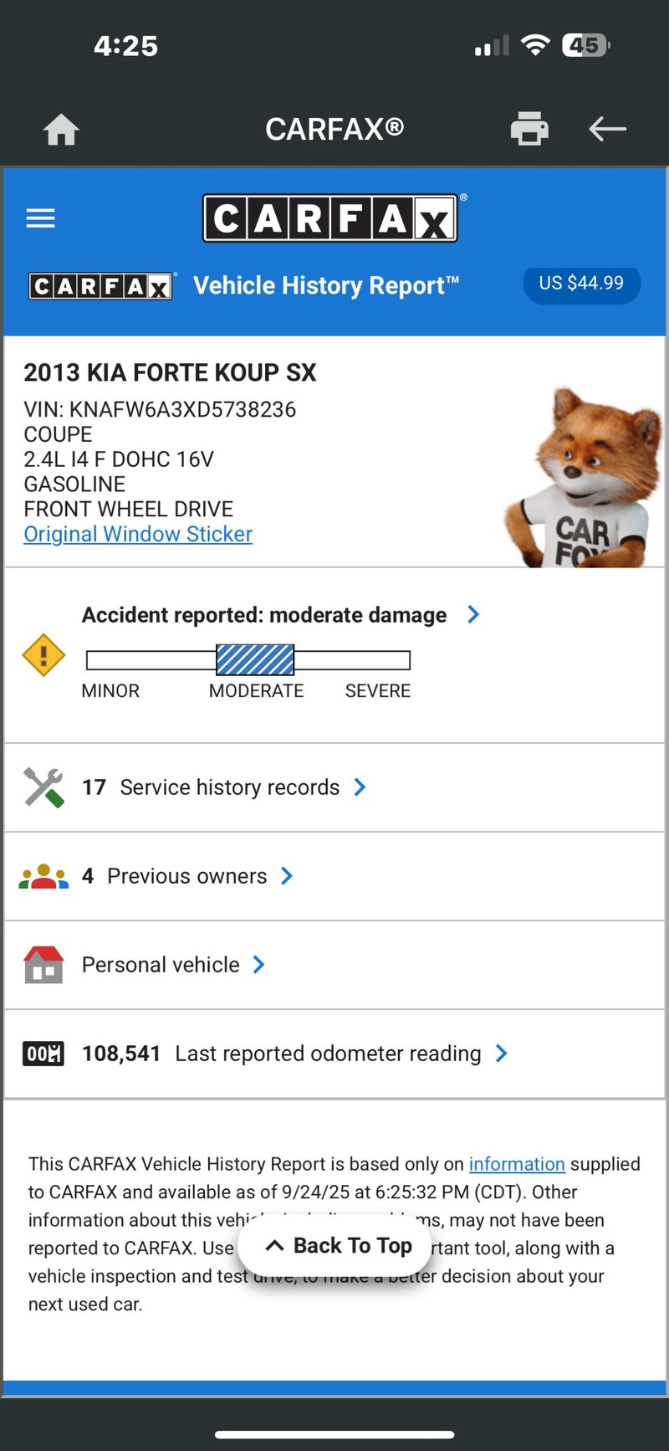
Task: Click the wrench service history icon
Action: [43, 787]
